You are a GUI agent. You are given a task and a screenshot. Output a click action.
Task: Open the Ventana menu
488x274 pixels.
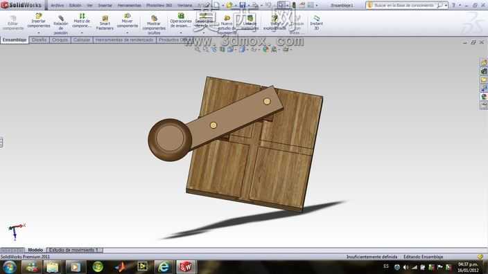pyautogui.click(x=184, y=6)
